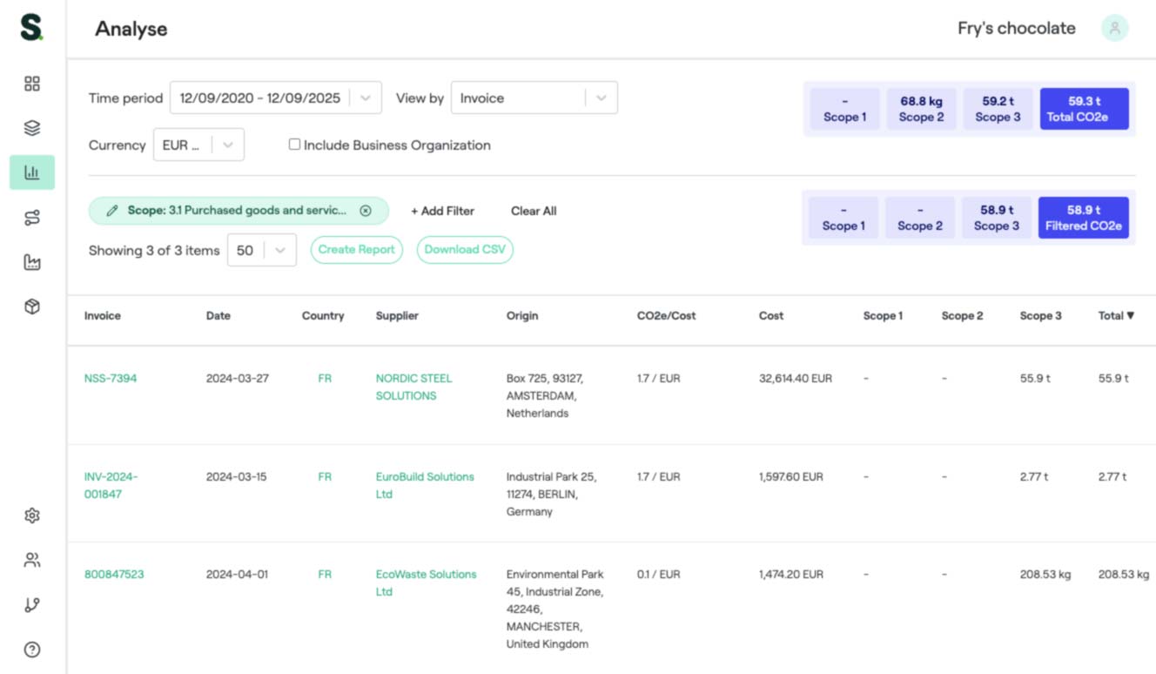Open invoice NSS-7394 link
1156x674 pixels.
tap(111, 379)
